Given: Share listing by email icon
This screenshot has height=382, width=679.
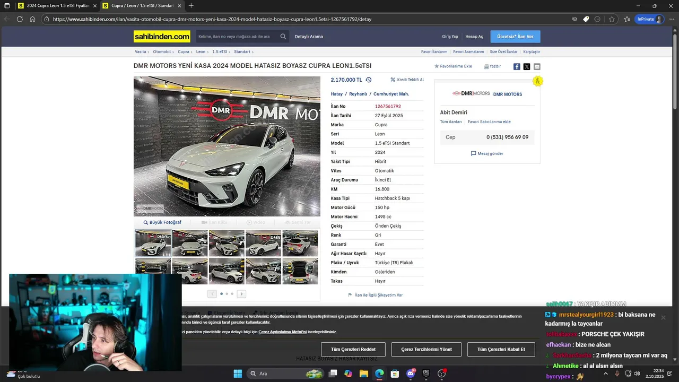Looking at the screenshot, I should click(537, 67).
